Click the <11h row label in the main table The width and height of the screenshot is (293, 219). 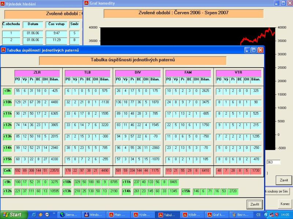pyautogui.click(x=7, y=114)
